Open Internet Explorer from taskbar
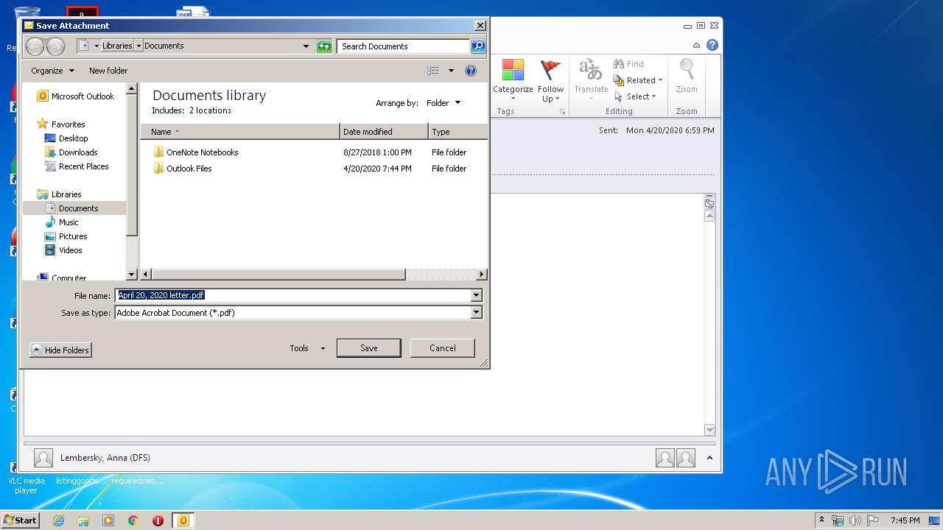The width and height of the screenshot is (943, 530). point(58,520)
